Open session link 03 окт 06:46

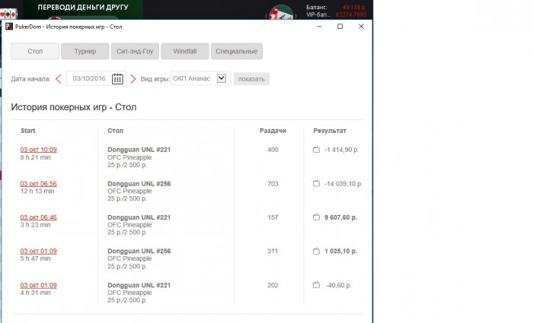tap(38, 217)
